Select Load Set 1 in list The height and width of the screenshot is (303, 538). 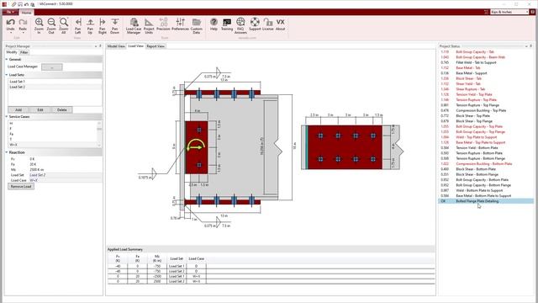(x=55, y=82)
